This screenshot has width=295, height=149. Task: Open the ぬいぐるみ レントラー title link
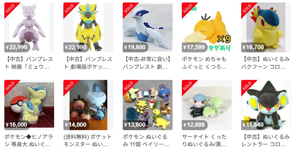(x=266, y=141)
